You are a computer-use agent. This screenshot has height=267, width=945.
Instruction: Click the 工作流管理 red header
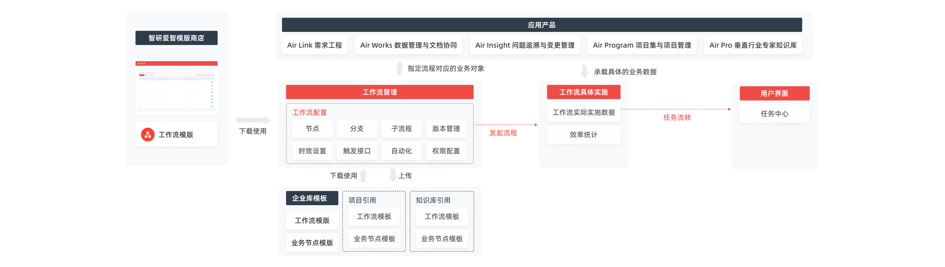click(380, 92)
